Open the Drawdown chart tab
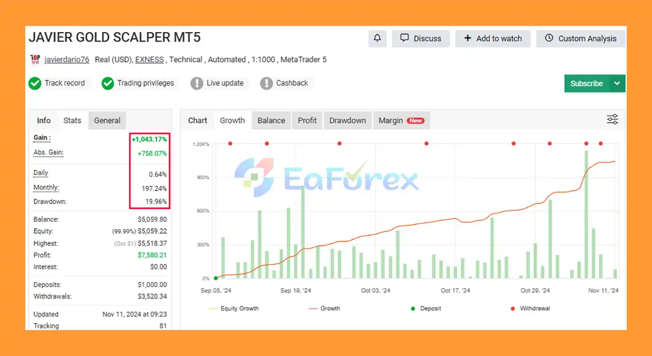Screen dimensions: 652x356 pos(347,121)
